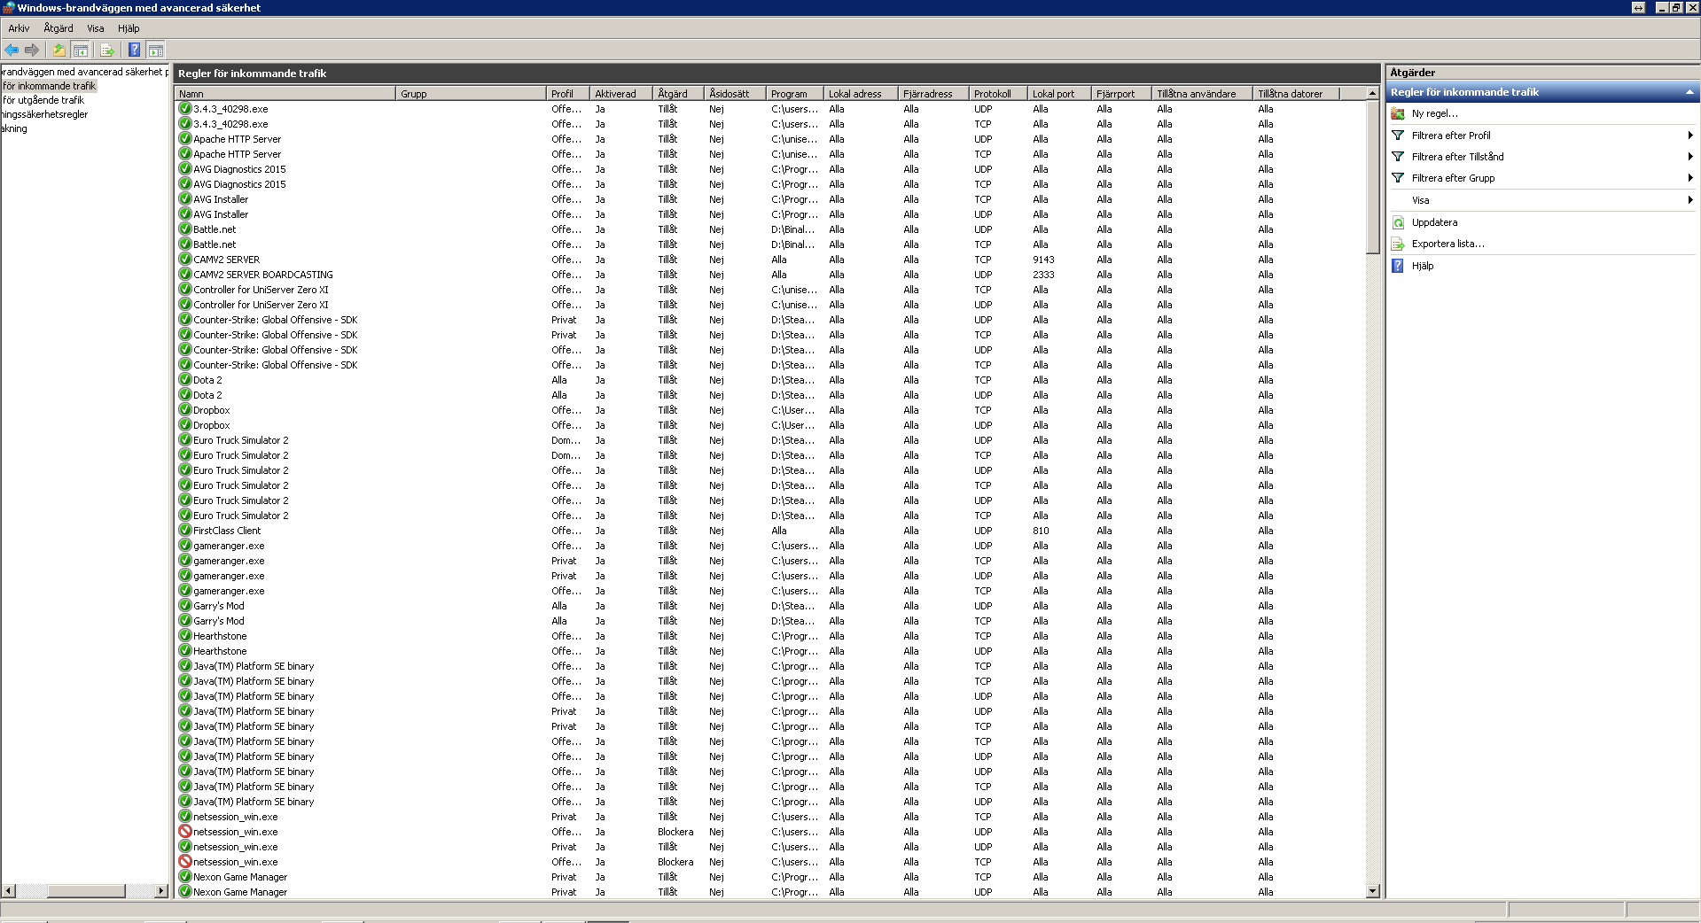The image size is (1701, 923).
Task: Click Hjälp link in the actions pane
Action: point(1422,266)
